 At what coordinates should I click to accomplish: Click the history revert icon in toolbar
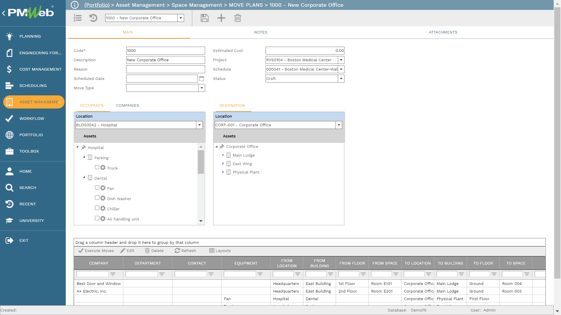tap(93, 18)
